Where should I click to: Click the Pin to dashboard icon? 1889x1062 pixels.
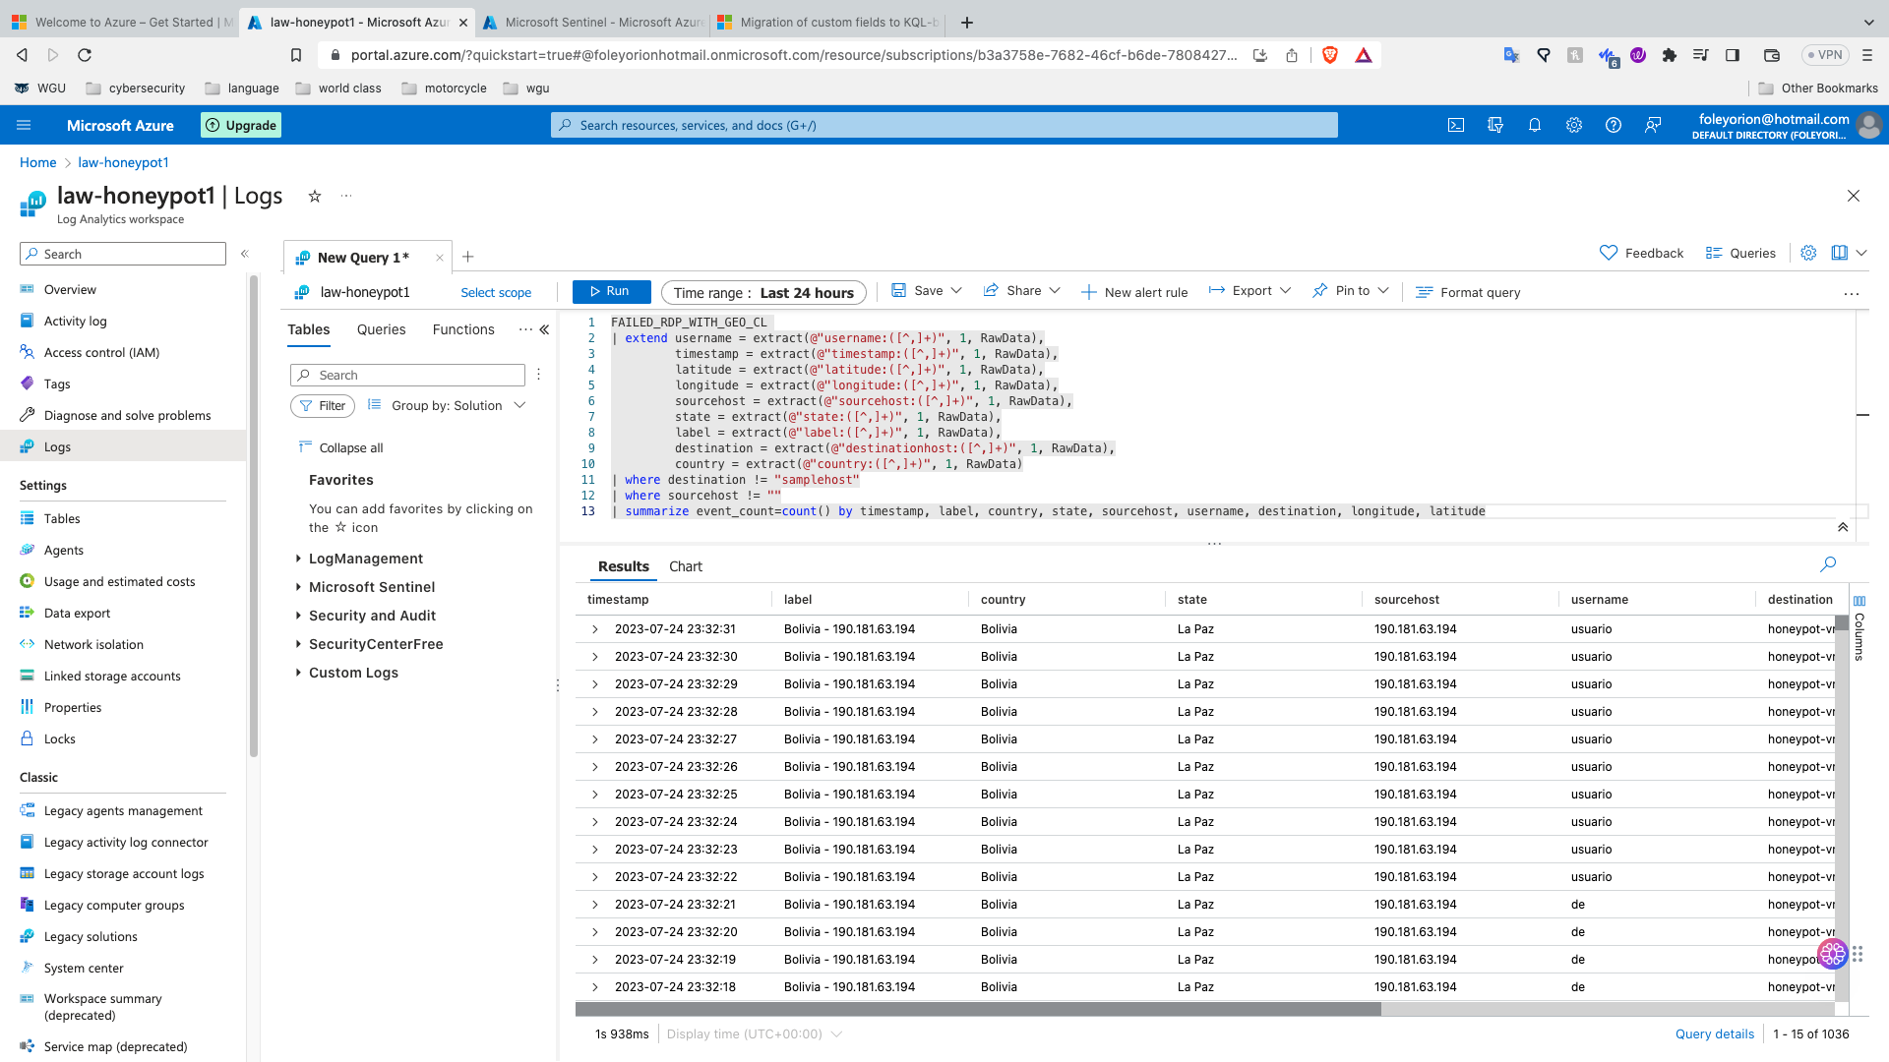tap(1319, 290)
